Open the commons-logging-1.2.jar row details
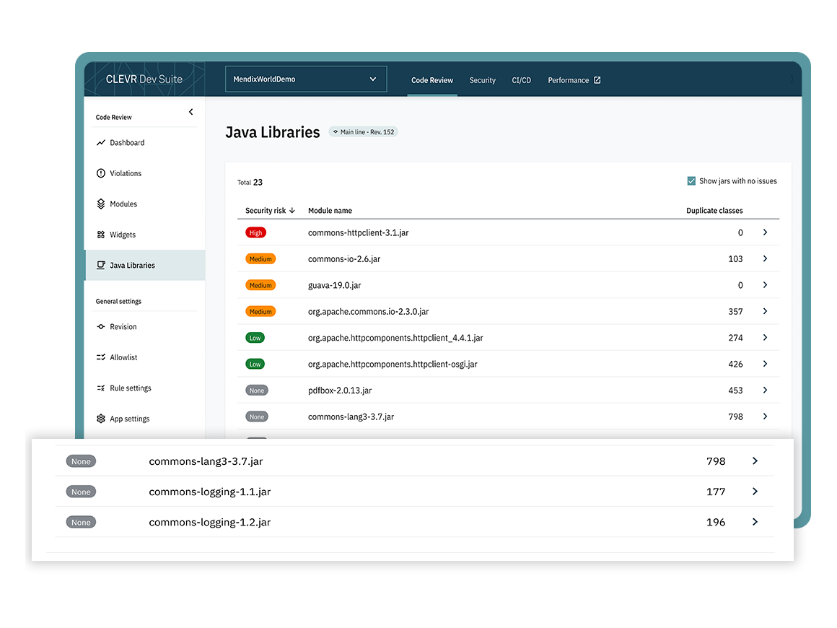Image resolution: width=837 pixels, height=628 pixels. (755, 522)
